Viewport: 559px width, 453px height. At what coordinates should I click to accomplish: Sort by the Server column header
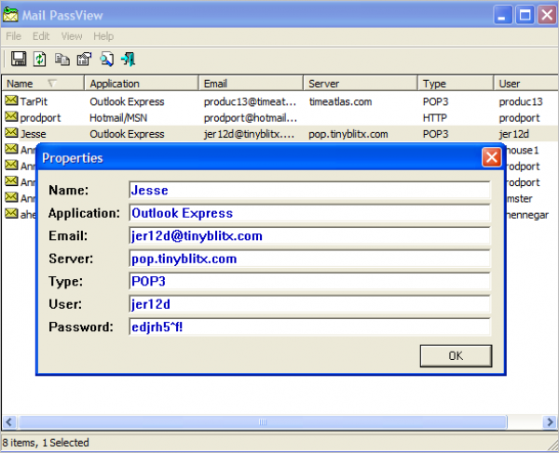point(361,84)
